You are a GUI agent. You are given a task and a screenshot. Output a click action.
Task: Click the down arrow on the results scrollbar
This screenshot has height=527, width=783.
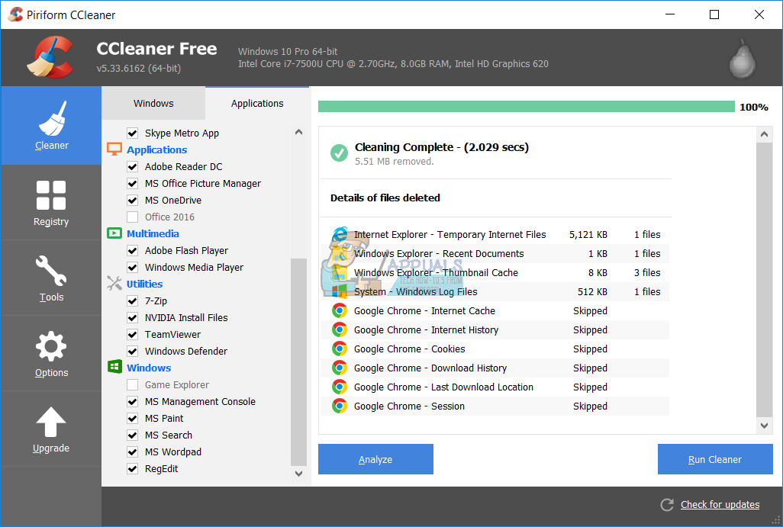point(764,426)
